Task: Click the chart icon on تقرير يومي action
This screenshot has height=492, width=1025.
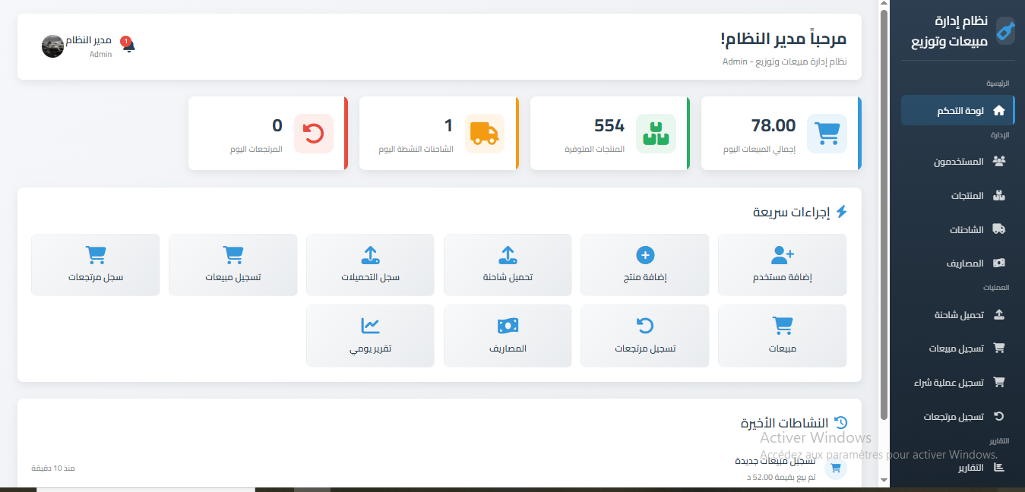Action: 370,326
